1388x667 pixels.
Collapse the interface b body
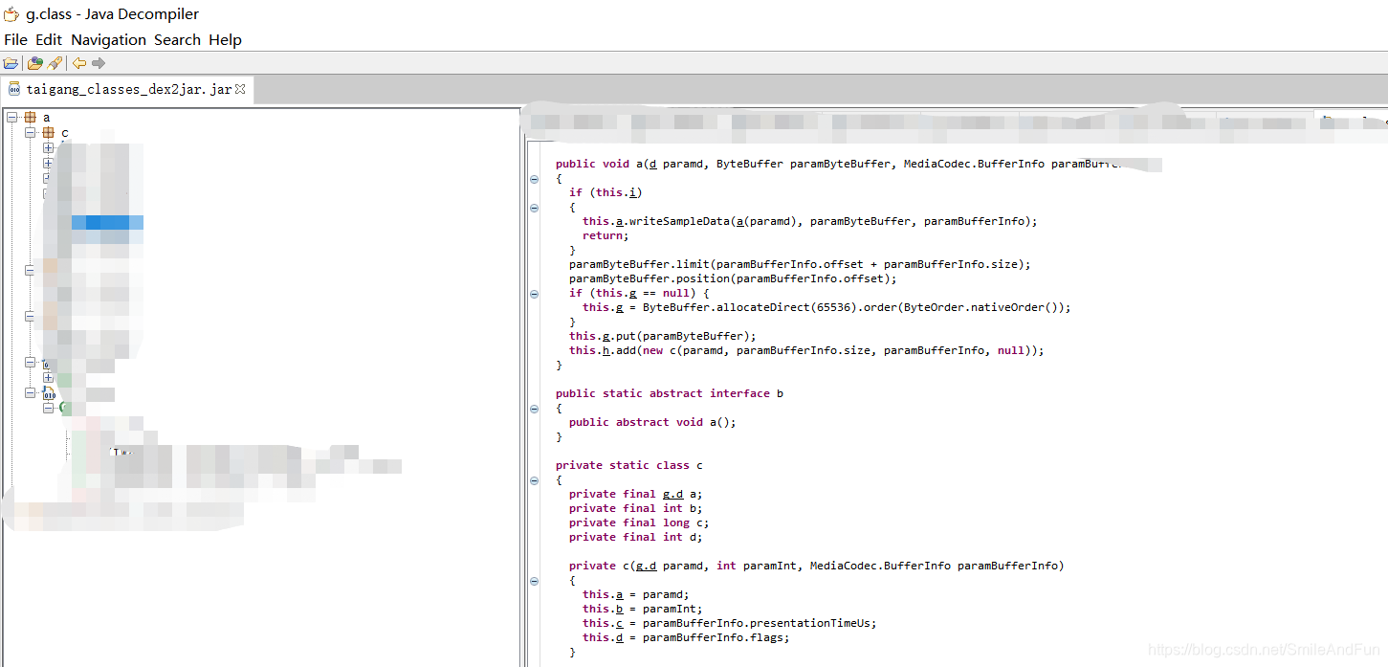(x=534, y=409)
